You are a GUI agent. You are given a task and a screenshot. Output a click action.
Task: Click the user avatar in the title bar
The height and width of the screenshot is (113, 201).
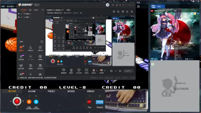click(108, 5)
